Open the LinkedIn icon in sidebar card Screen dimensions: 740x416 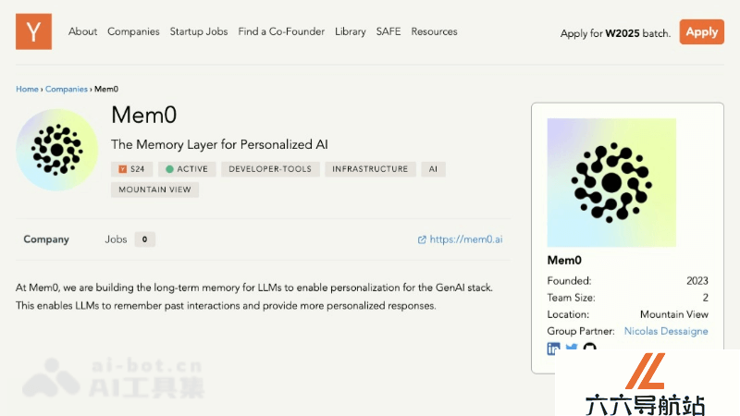(x=553, y=349)
